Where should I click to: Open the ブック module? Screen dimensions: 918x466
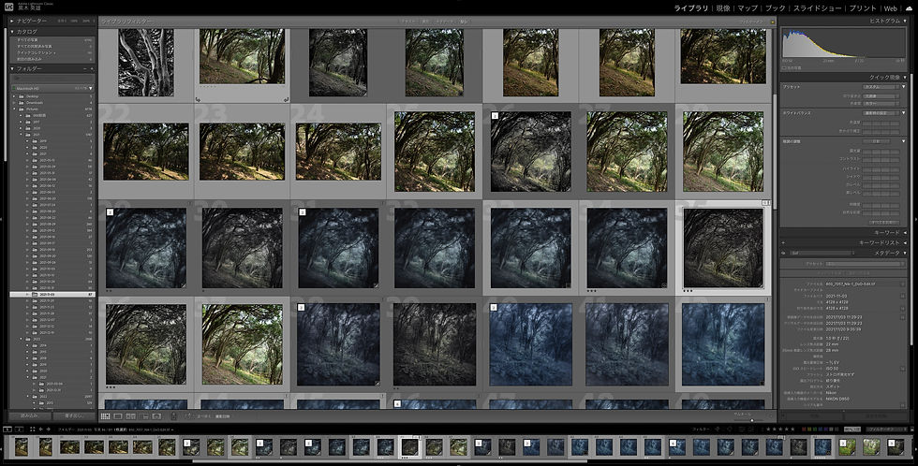click(776, 8)
